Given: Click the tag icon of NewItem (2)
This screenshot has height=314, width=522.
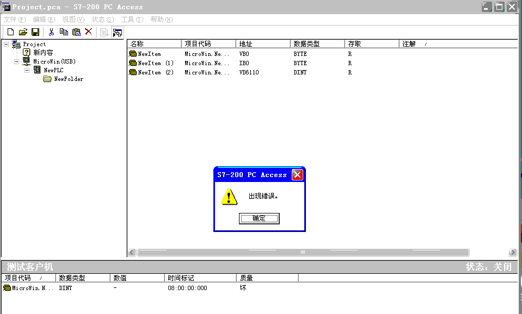Looking at the screenshot, I should coord(133,72).
